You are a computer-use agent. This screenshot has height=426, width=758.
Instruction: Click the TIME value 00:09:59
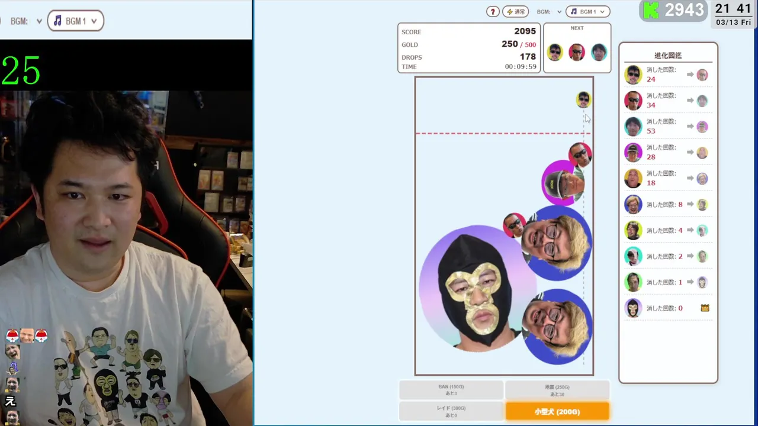point(521,67)
